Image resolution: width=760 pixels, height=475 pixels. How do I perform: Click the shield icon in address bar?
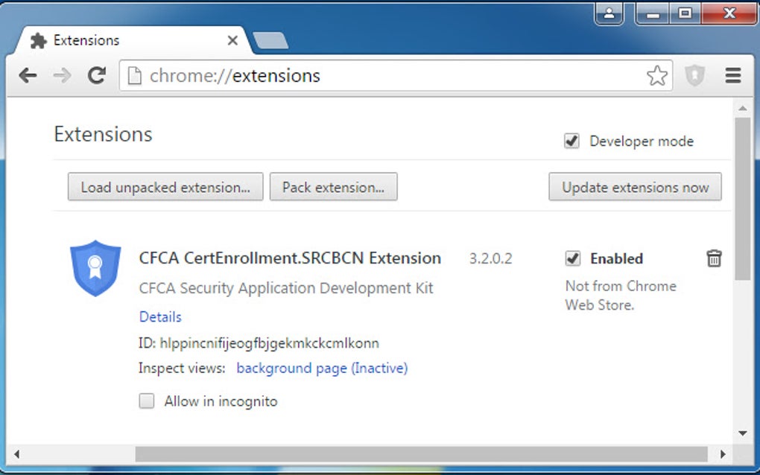click(x=694, y=75)
